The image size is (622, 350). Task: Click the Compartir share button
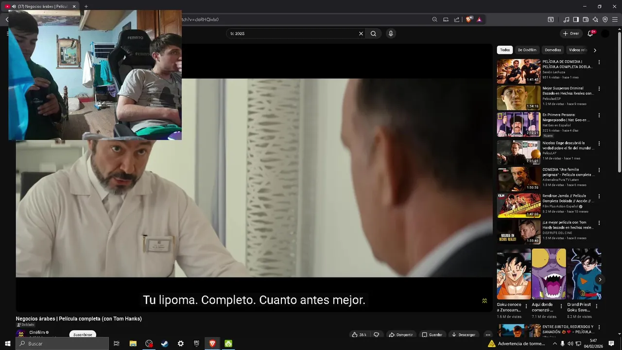pos(401,334)
